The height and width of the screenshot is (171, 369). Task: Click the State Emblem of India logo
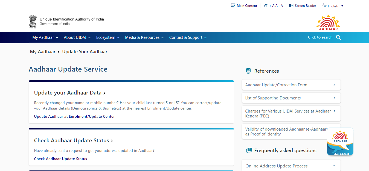click(33, 22)
